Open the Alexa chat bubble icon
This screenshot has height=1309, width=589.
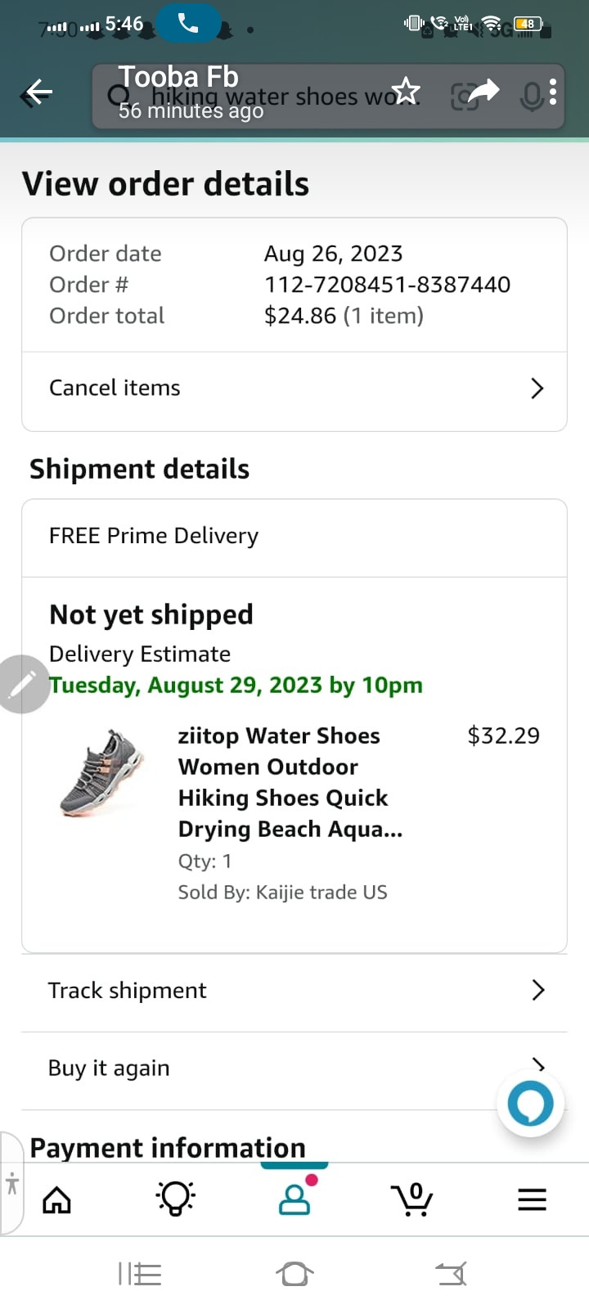tap(530, 1104)
